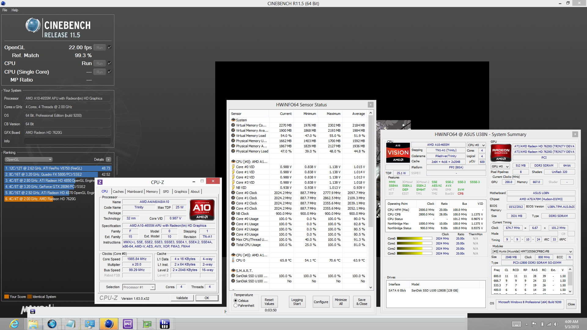
Task: Open the File menu in Cinebench
Action: coord(5,10)
